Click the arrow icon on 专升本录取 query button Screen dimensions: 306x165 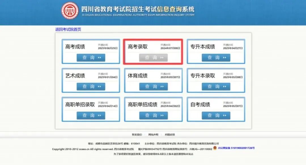click(x=225, y=86)
